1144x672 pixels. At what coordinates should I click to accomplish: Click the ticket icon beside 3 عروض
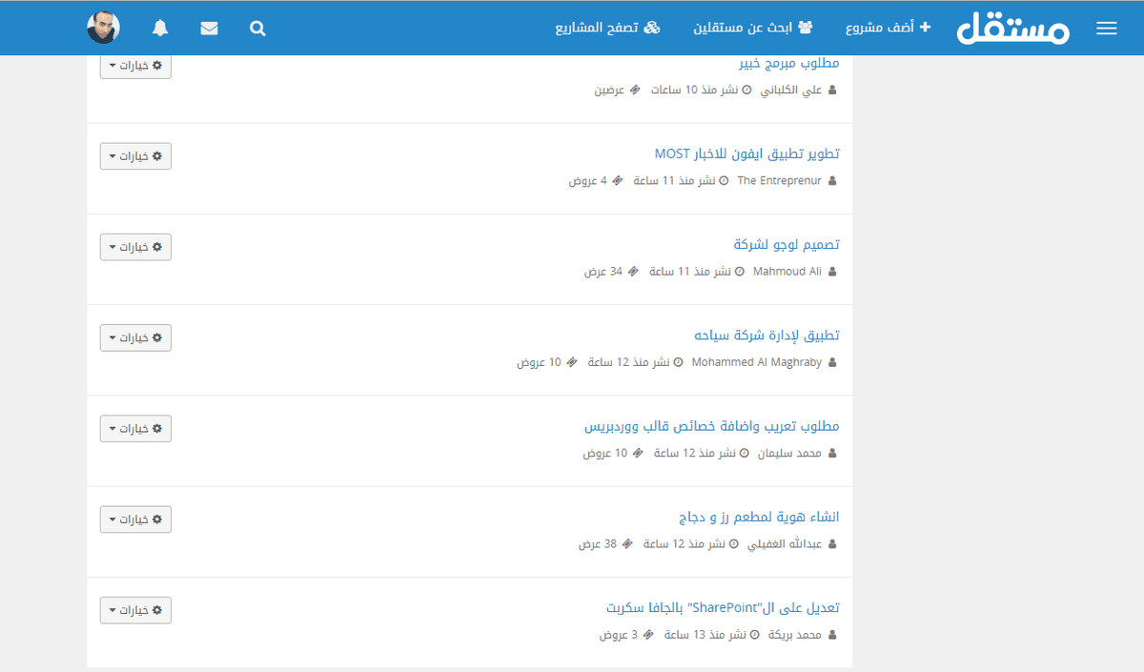[x=648, y=635]
